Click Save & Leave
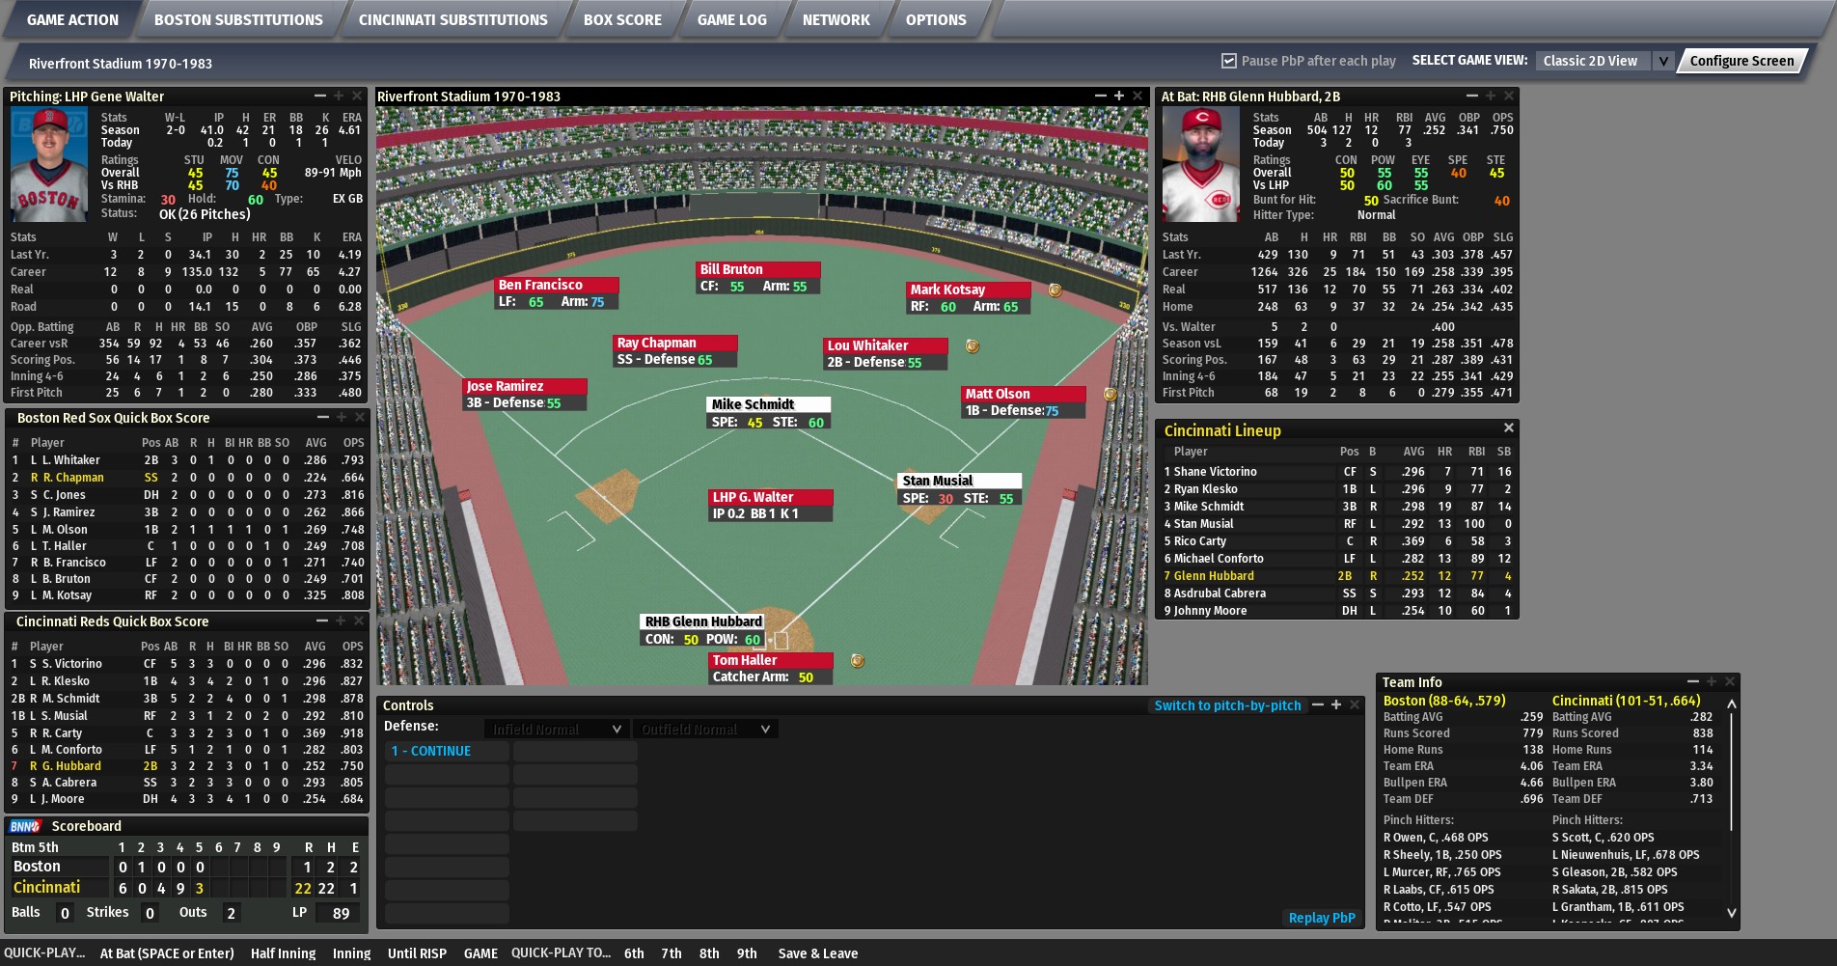Viewport: 1837px width, 966px height. click(x=818, y=953)
